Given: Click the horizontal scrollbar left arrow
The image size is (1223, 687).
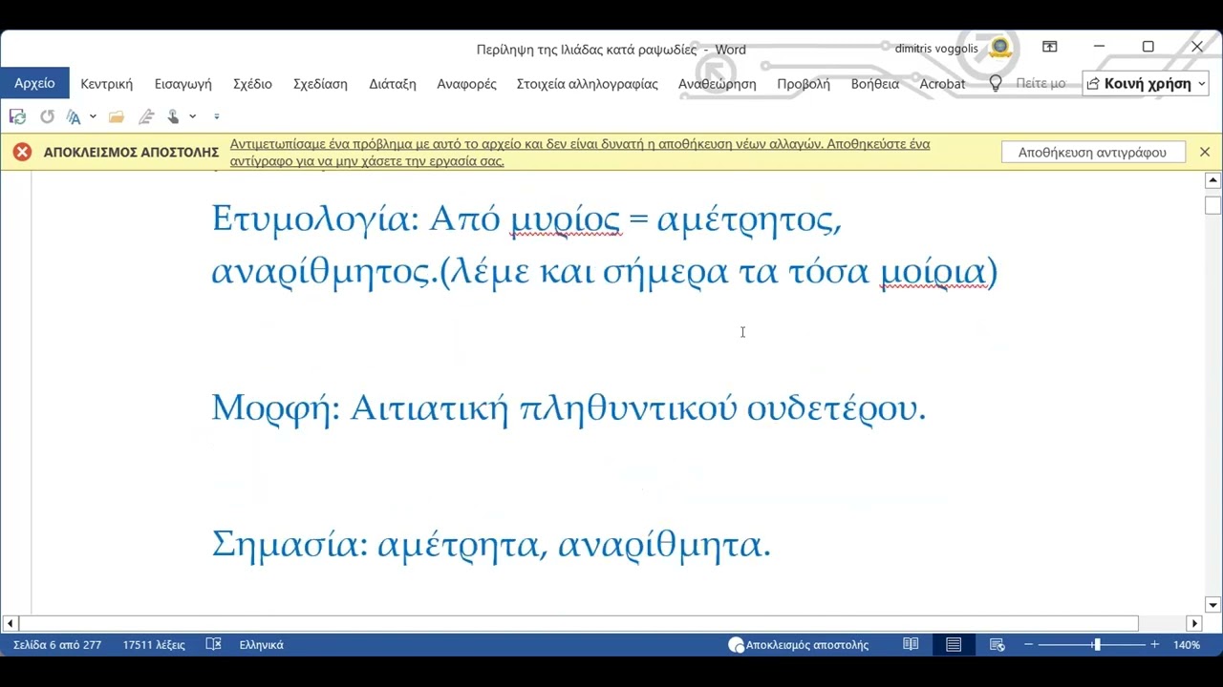Looking at the screenshot, I should pos(10,624).
